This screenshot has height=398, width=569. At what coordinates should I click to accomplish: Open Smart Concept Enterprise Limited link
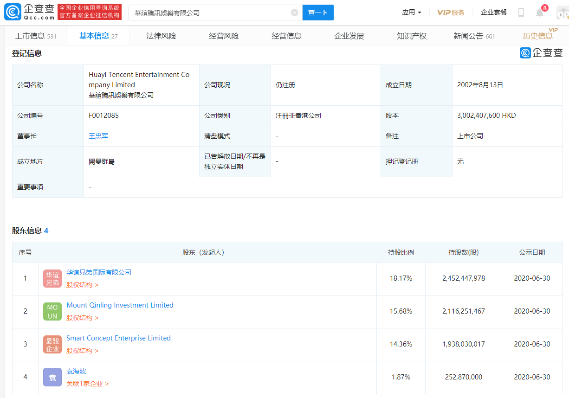point(118,338)
